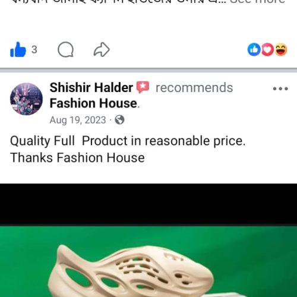The width and height of the screenshot is (297, 297).
Task: Open three-dot options menu on Shishir's post
Action: [x=280, y=89]
